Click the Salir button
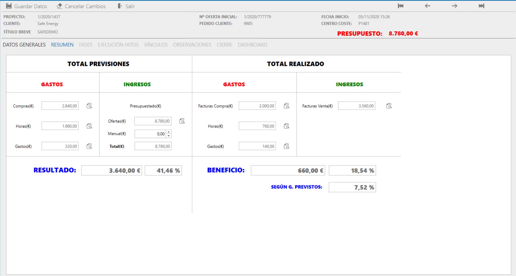The width and height of the screenshot is (516, 276). click(127, 6)
